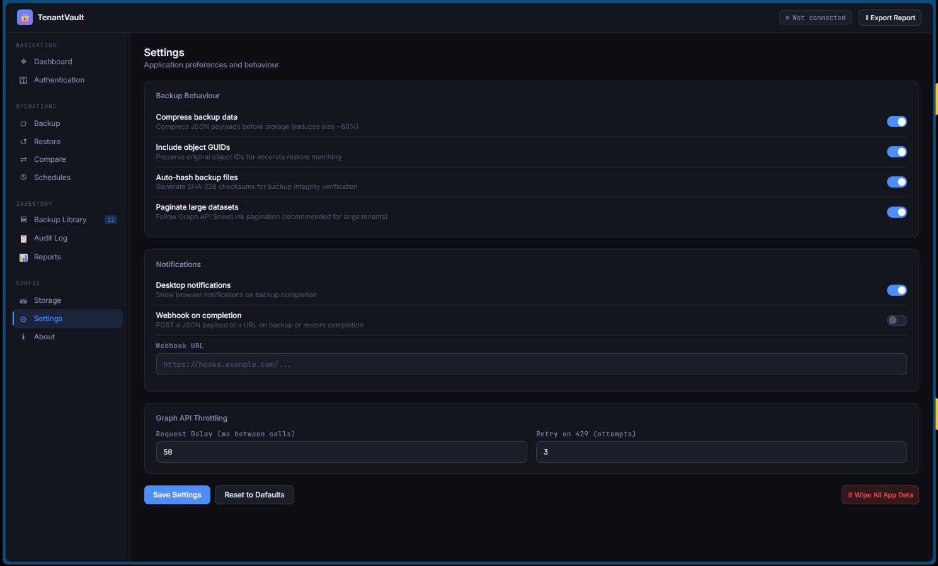Turn off Desktop notifications toggle
Viewport: 938px width, 566px height.
pos(896,290)
